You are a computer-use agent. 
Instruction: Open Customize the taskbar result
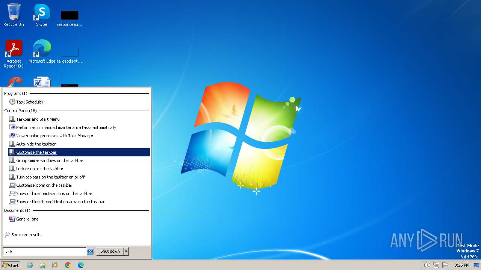point(79,152)
